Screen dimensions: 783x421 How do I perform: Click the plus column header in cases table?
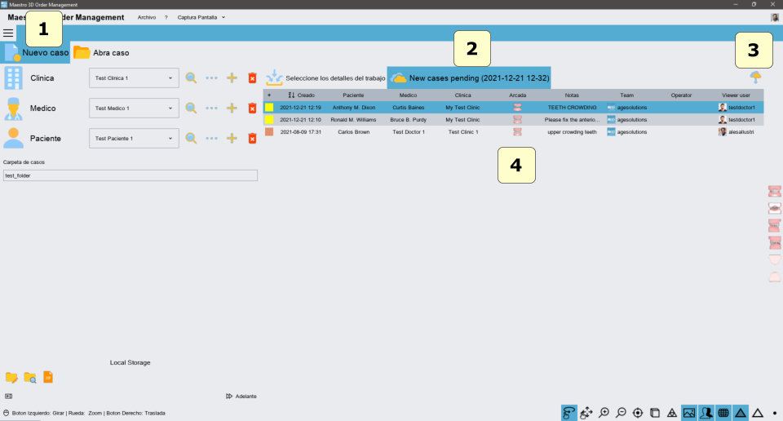(x=269, y=95)
